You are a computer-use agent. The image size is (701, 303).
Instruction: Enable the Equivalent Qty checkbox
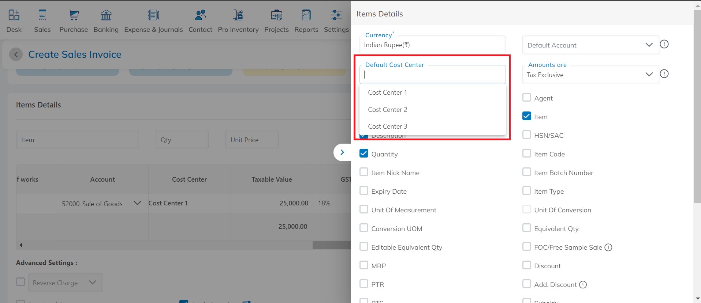coord(526,228)
